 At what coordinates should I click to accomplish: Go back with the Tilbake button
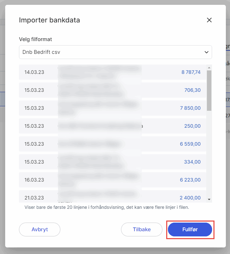pyautogui.click(x=142, y=229)
